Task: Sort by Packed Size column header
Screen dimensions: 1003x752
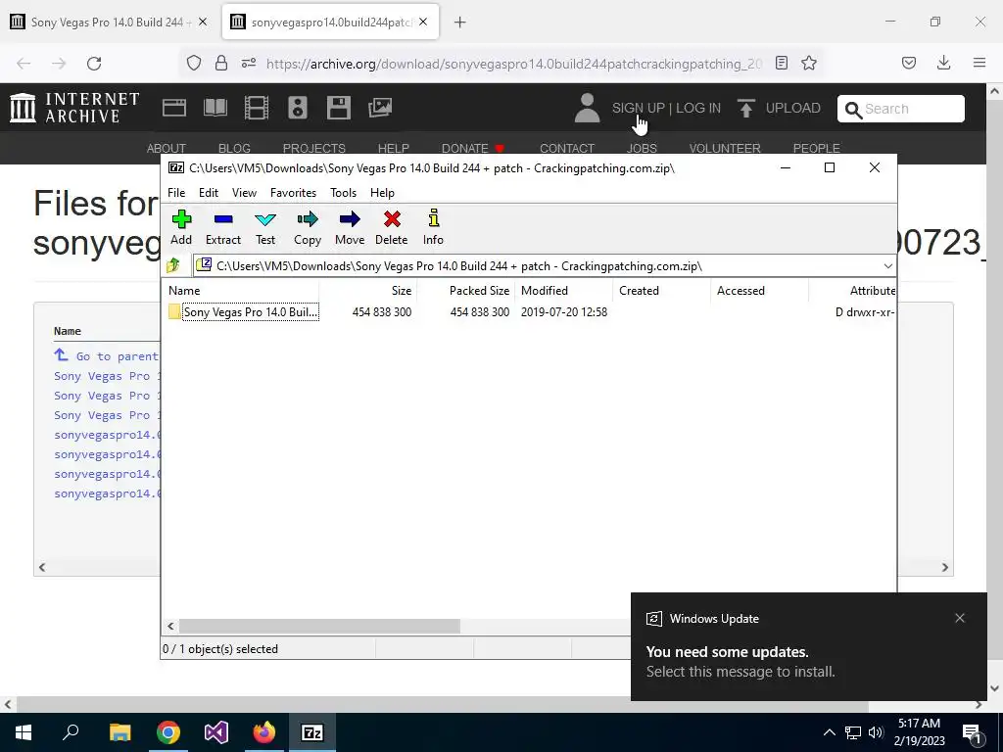Action: pyautogui.click(x=465, y=290)
